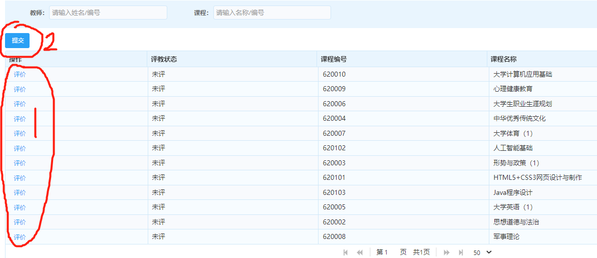Image resolution: width=597 pixels, height=258 pixels.
Task: Click 评价 for 大学生职业生涯规划
Action: point(20,104)
